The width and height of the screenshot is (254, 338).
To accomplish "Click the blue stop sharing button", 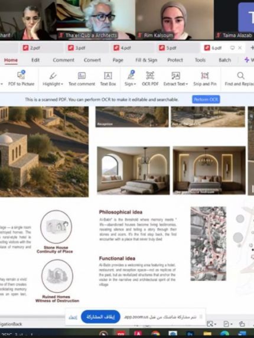I will pyautogui.click(x=100, y=317).
